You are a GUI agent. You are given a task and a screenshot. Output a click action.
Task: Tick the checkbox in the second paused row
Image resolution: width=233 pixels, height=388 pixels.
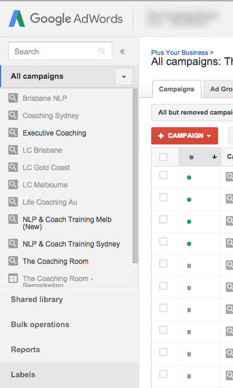click(164, 285)
